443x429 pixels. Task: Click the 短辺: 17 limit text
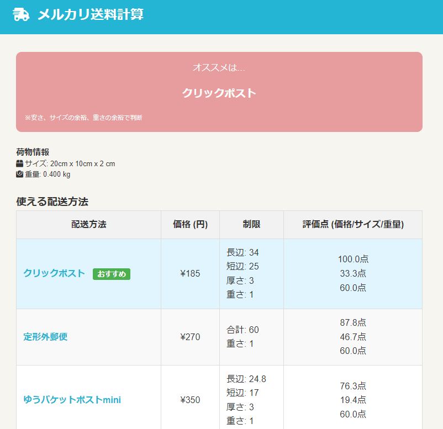tap(242, 393)
